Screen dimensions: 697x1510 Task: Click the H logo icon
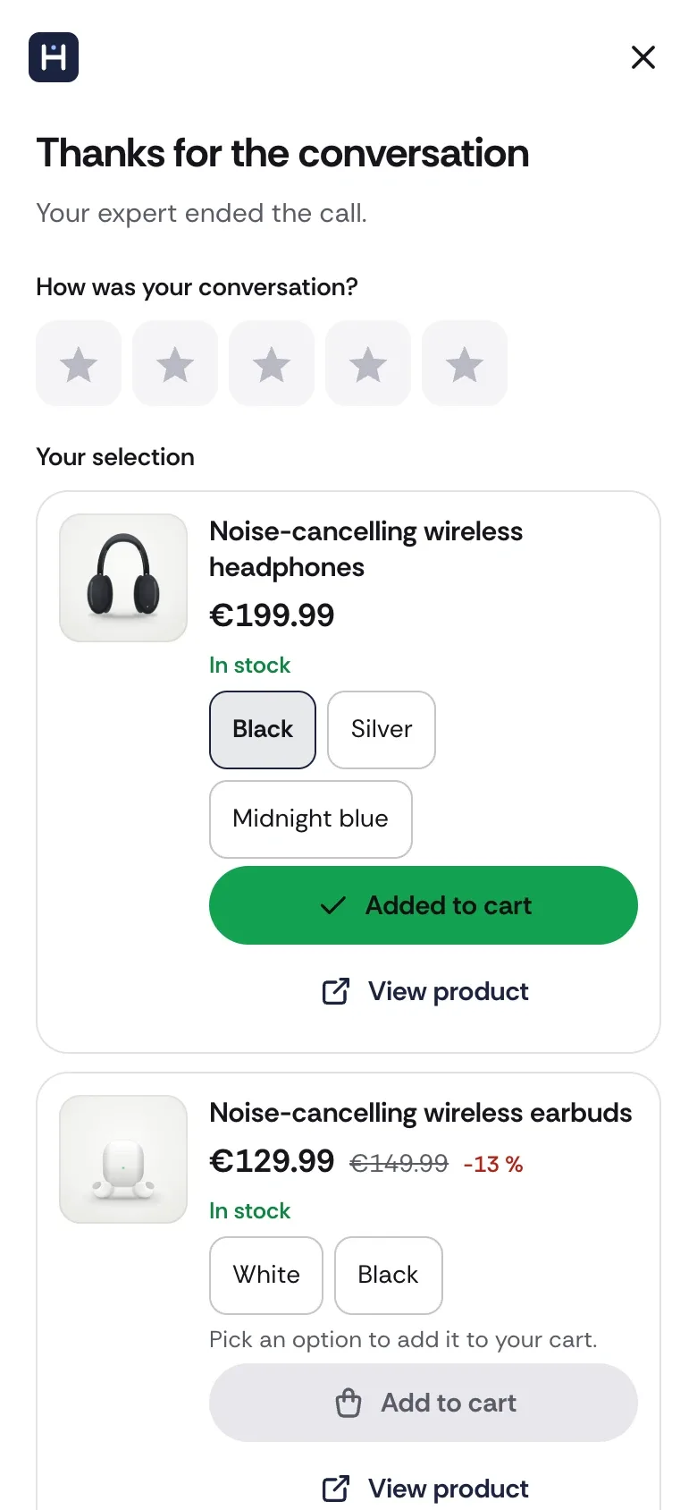(x=54, y=57)
